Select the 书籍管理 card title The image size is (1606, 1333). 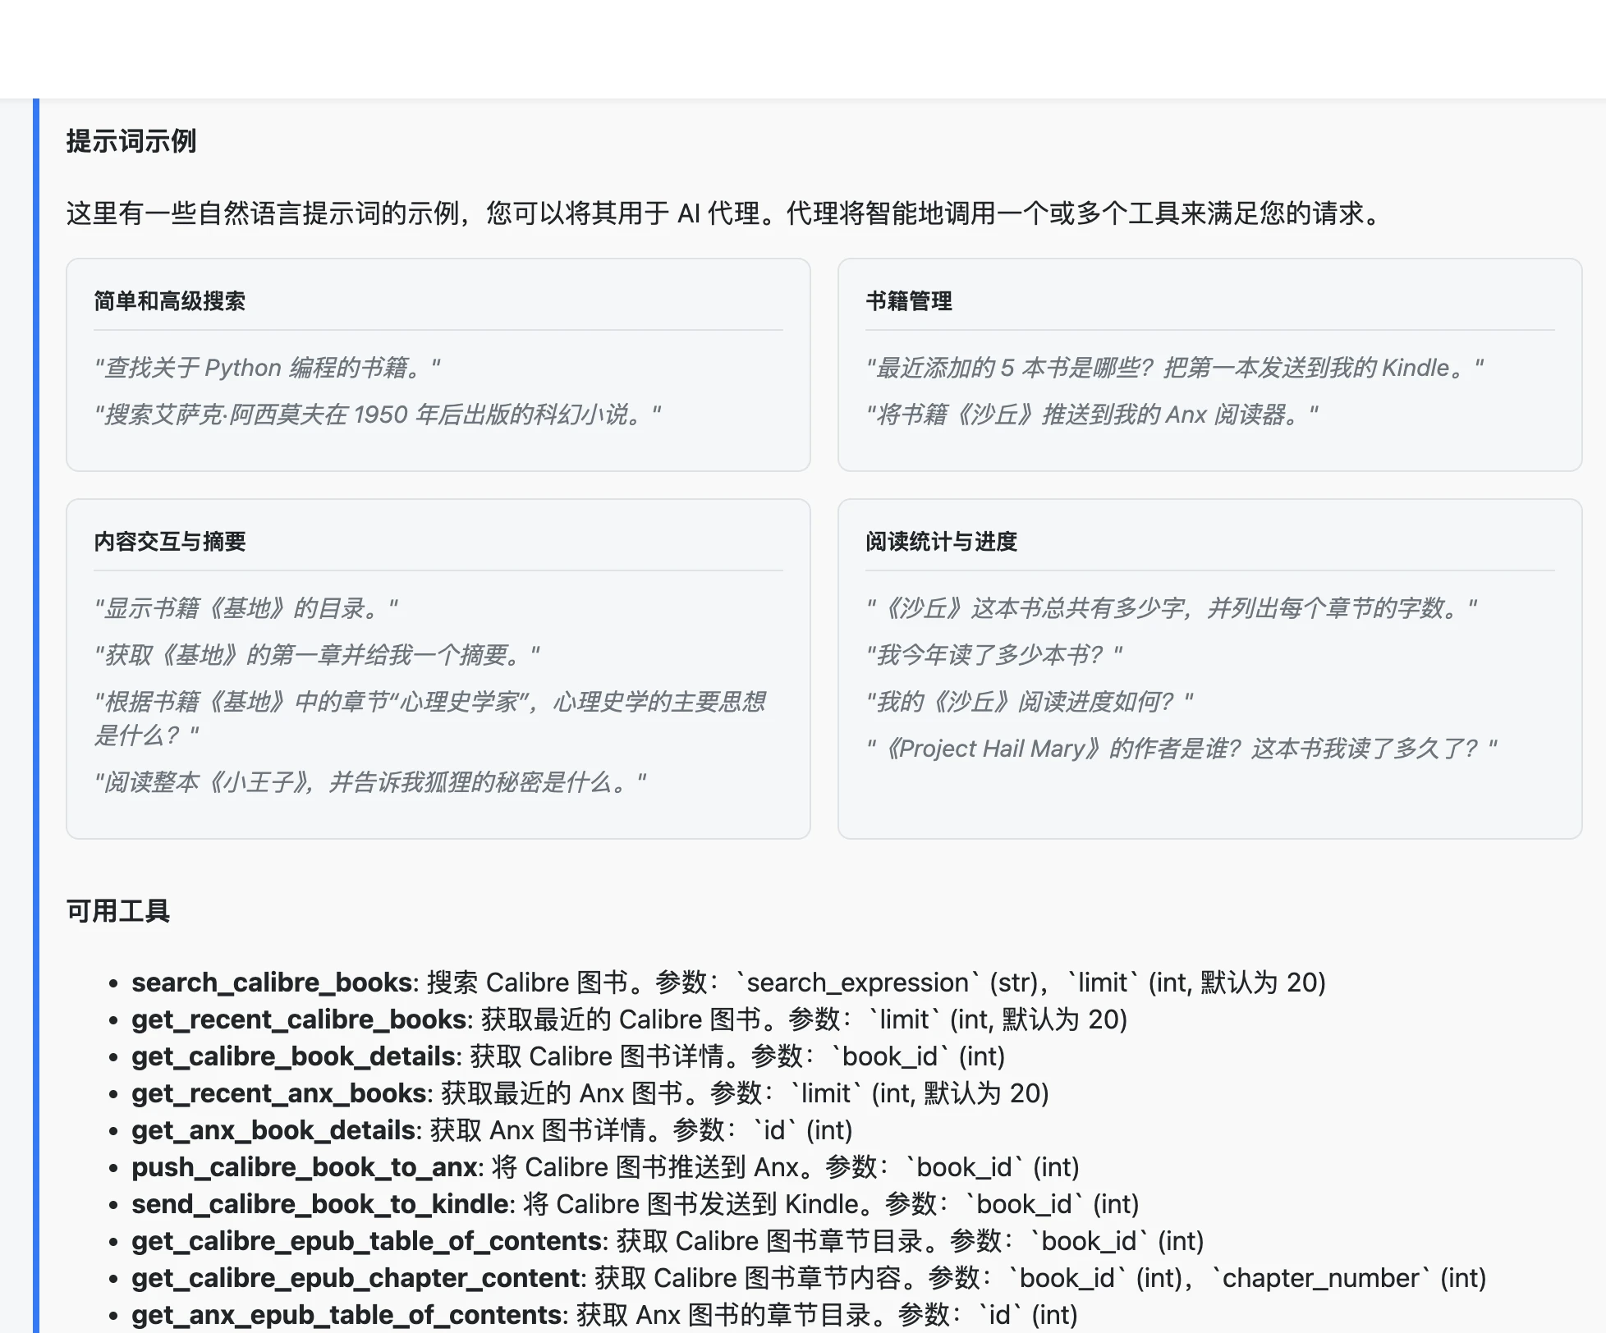[x=909, y=301]
